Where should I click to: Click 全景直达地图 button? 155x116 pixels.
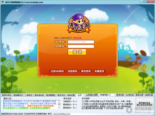click(92, 95)
